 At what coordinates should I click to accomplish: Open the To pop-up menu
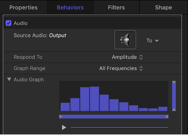152,41
